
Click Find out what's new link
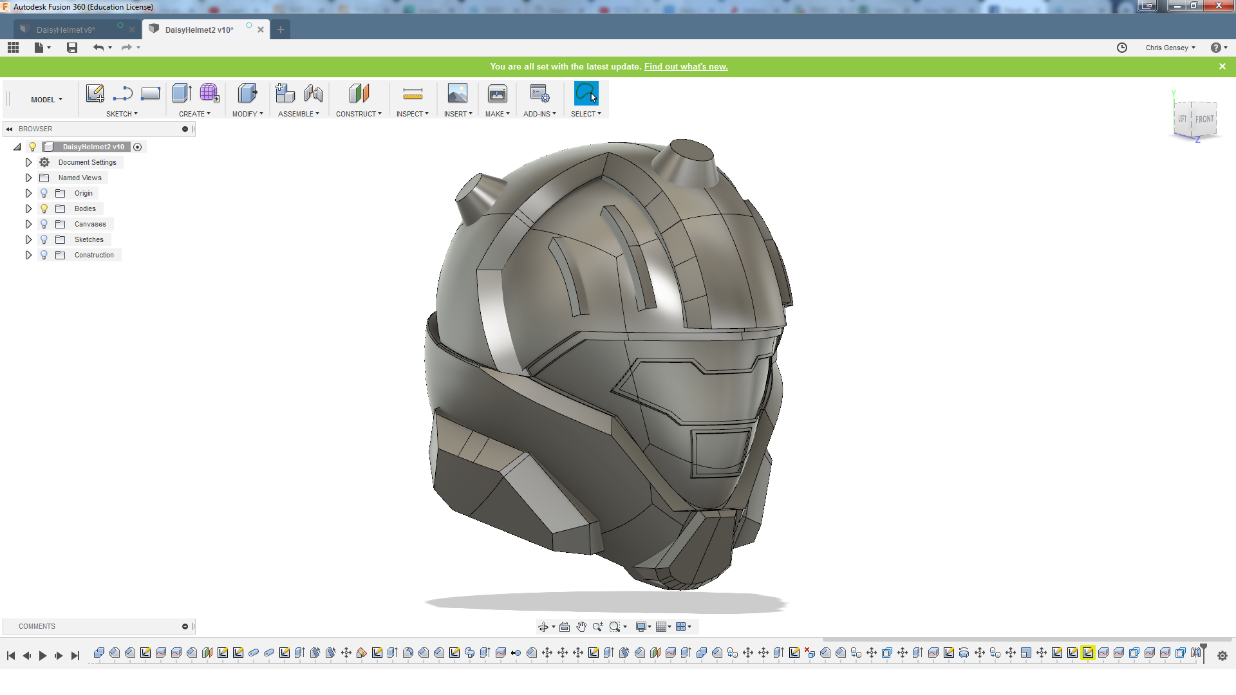[686, 66]
